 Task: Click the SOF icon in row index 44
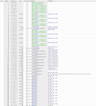33,38
